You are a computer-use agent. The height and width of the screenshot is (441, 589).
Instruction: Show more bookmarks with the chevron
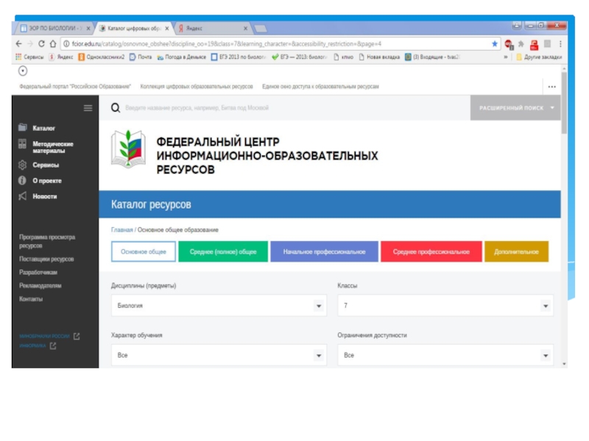[506, 57]
